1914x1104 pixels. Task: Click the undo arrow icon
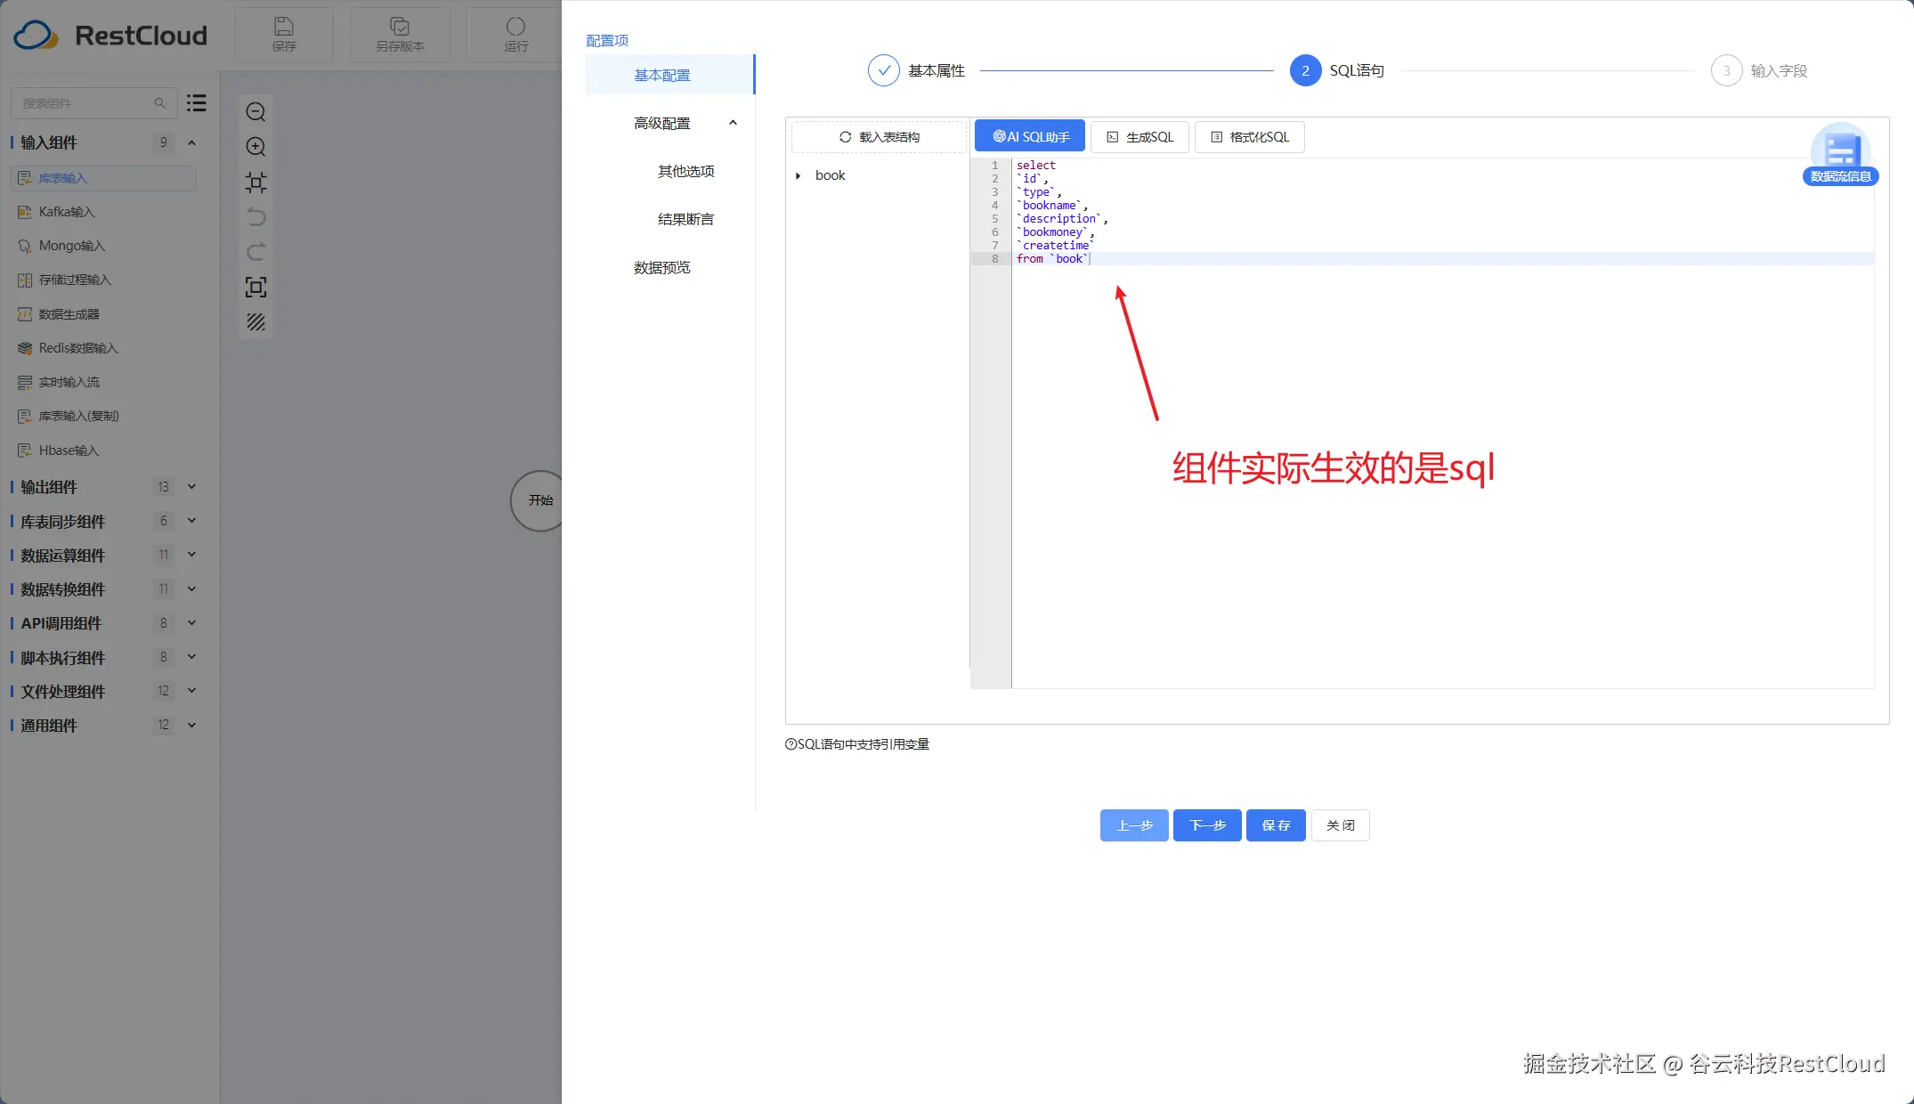click(x=255, y=217)
